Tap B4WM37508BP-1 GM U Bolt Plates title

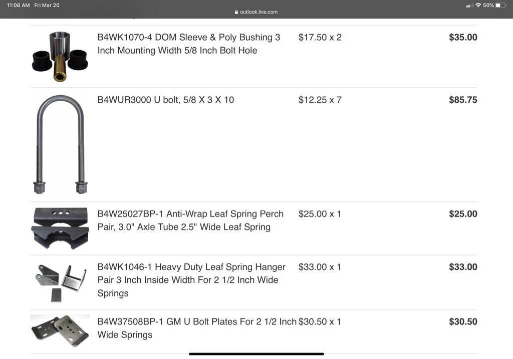[x=197, y=328]
